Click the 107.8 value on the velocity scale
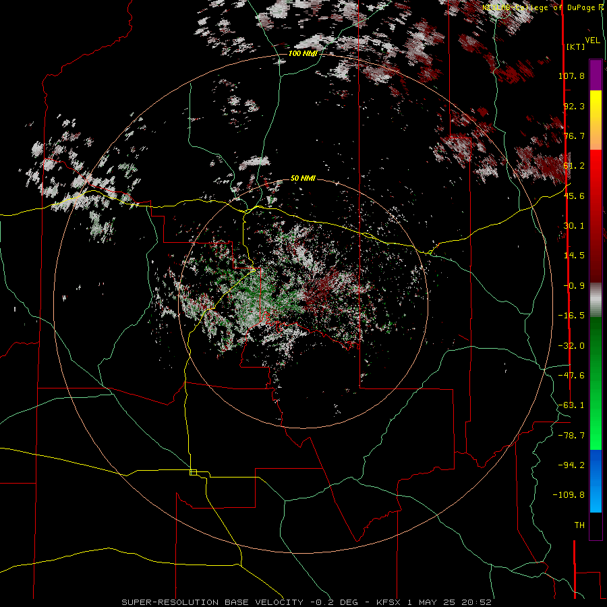This screenshot has height=607, width=607. pos(571,76)
